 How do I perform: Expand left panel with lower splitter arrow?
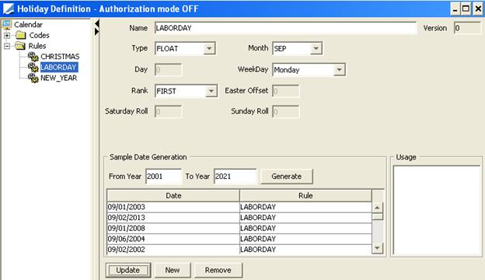click(96, 32)
